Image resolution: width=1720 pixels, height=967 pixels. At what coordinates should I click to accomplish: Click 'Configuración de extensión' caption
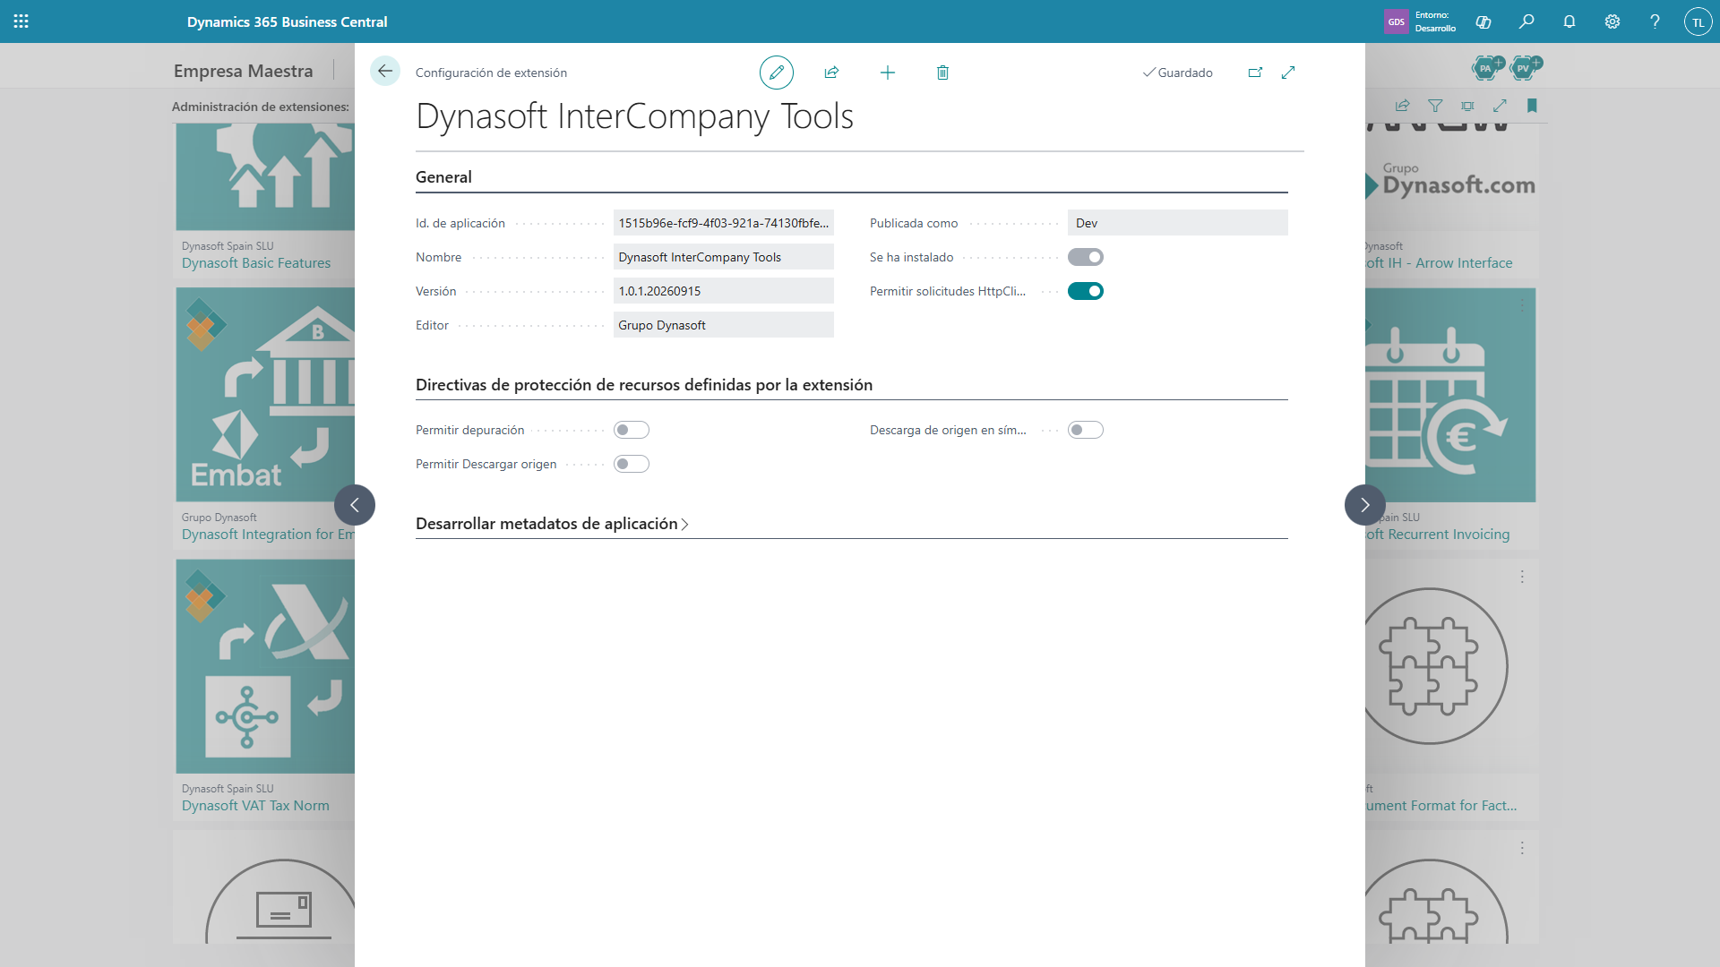point(491,73)
